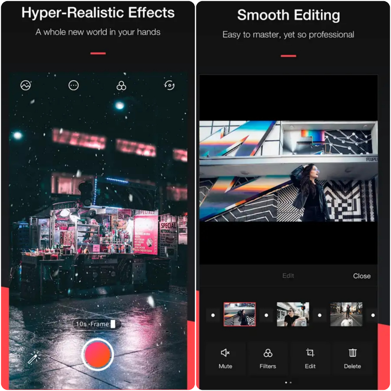
Task: Tap the three-dot more options icon
Action: pos(73,85)
